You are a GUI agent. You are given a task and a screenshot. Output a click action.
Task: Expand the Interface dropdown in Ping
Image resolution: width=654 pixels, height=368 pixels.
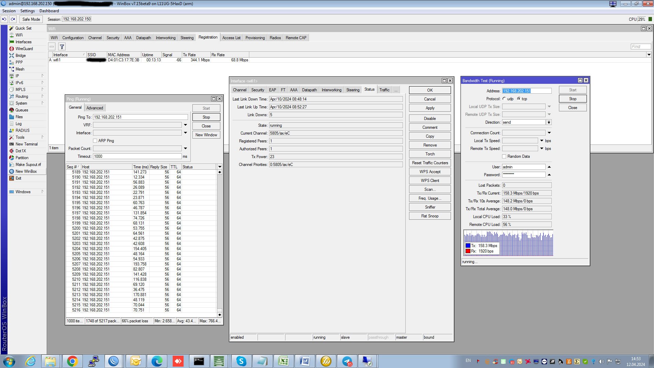pos(185,133)
